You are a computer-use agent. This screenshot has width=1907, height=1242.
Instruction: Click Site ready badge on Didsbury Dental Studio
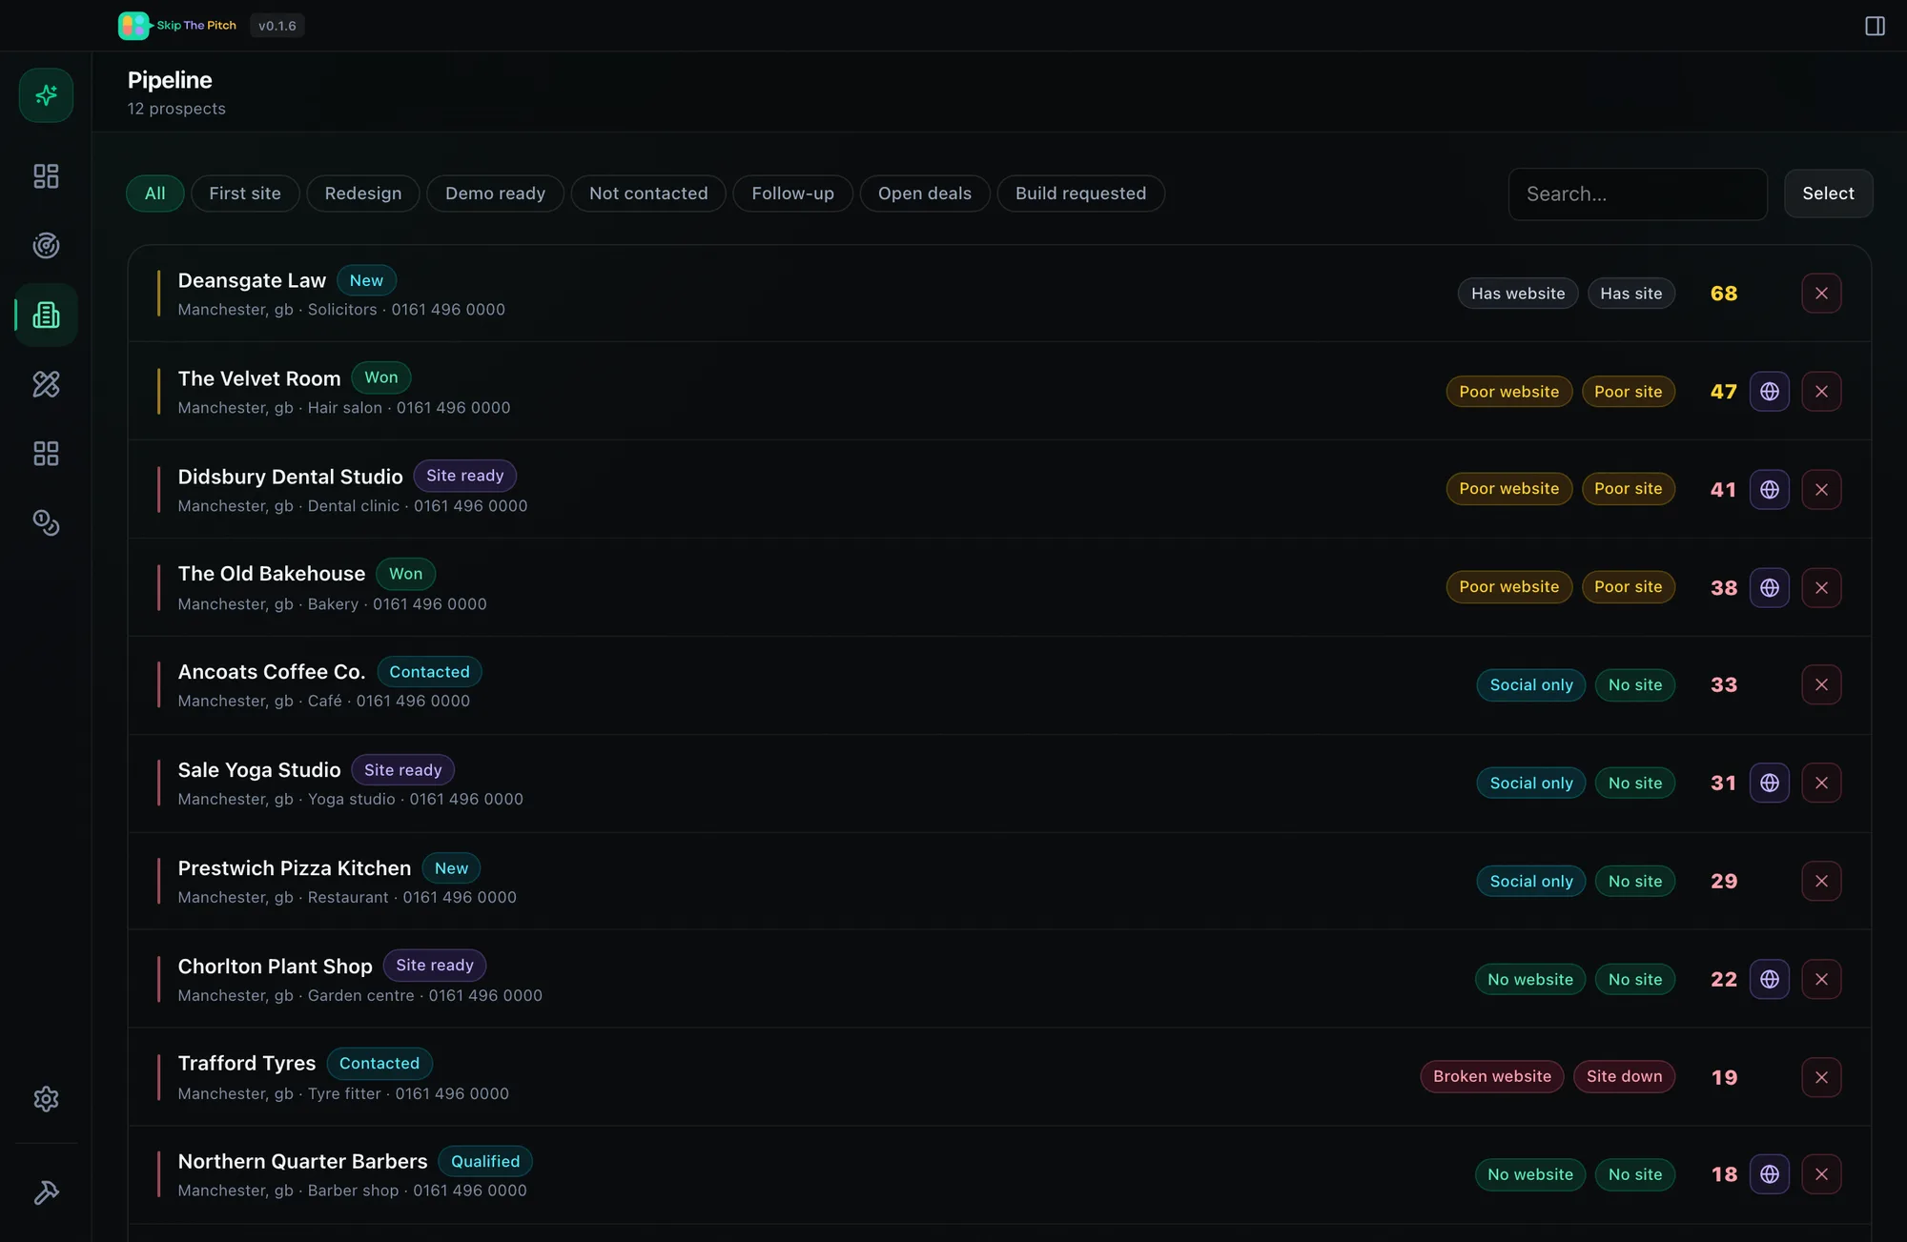[465, 476]
